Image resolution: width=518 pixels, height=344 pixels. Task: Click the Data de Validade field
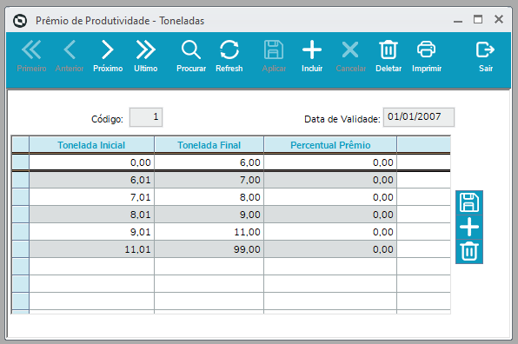click(419, 117)
